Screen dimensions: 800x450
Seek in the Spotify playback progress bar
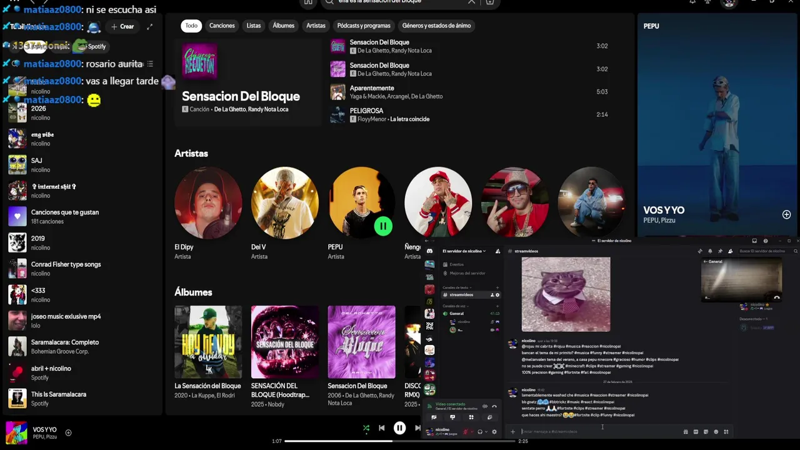(x=401, y=441)
